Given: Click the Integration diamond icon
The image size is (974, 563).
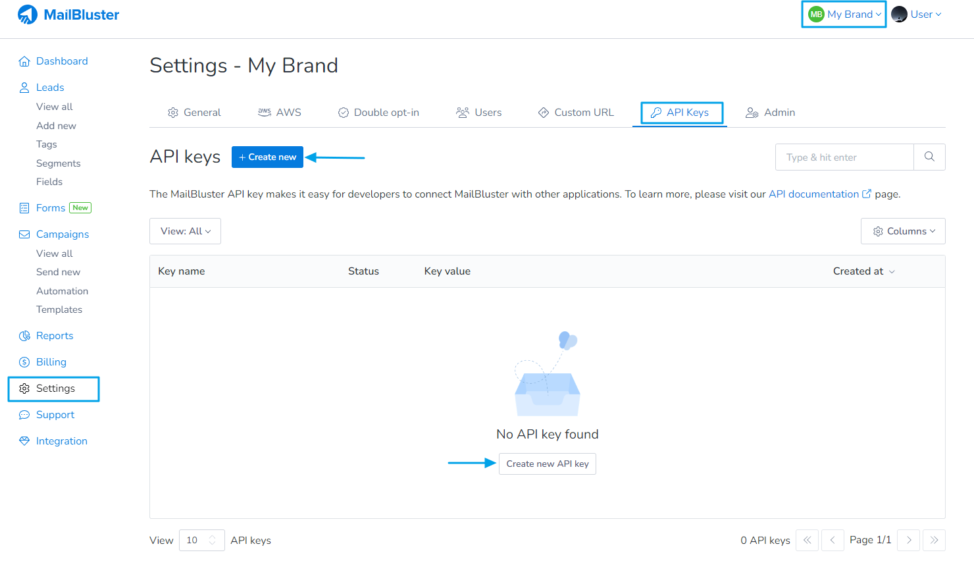Looking at the screenshot, I should [x=24, y=441].
